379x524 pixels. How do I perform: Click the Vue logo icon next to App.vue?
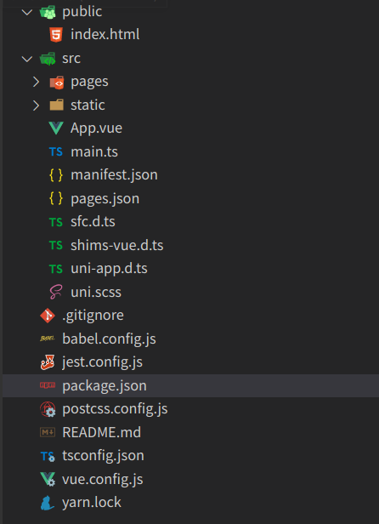(56, 128)
